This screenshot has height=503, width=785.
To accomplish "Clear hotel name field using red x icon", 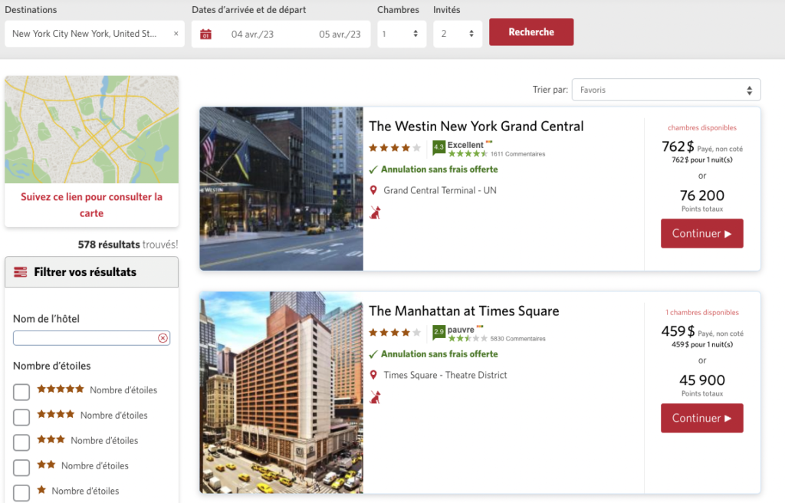I will tap(163, 338).
